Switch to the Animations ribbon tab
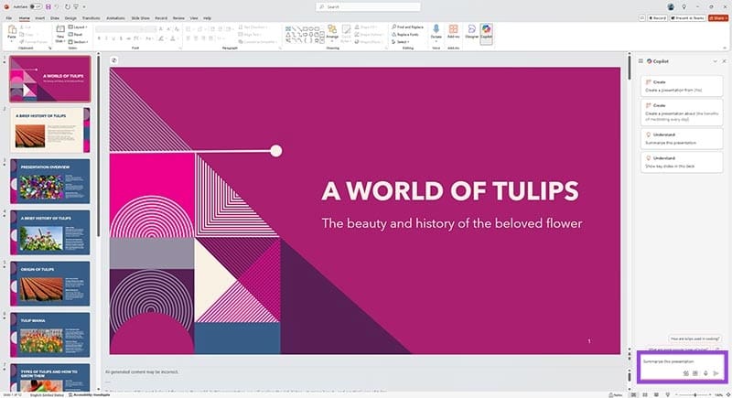732x398 pixels. [116, 18]
